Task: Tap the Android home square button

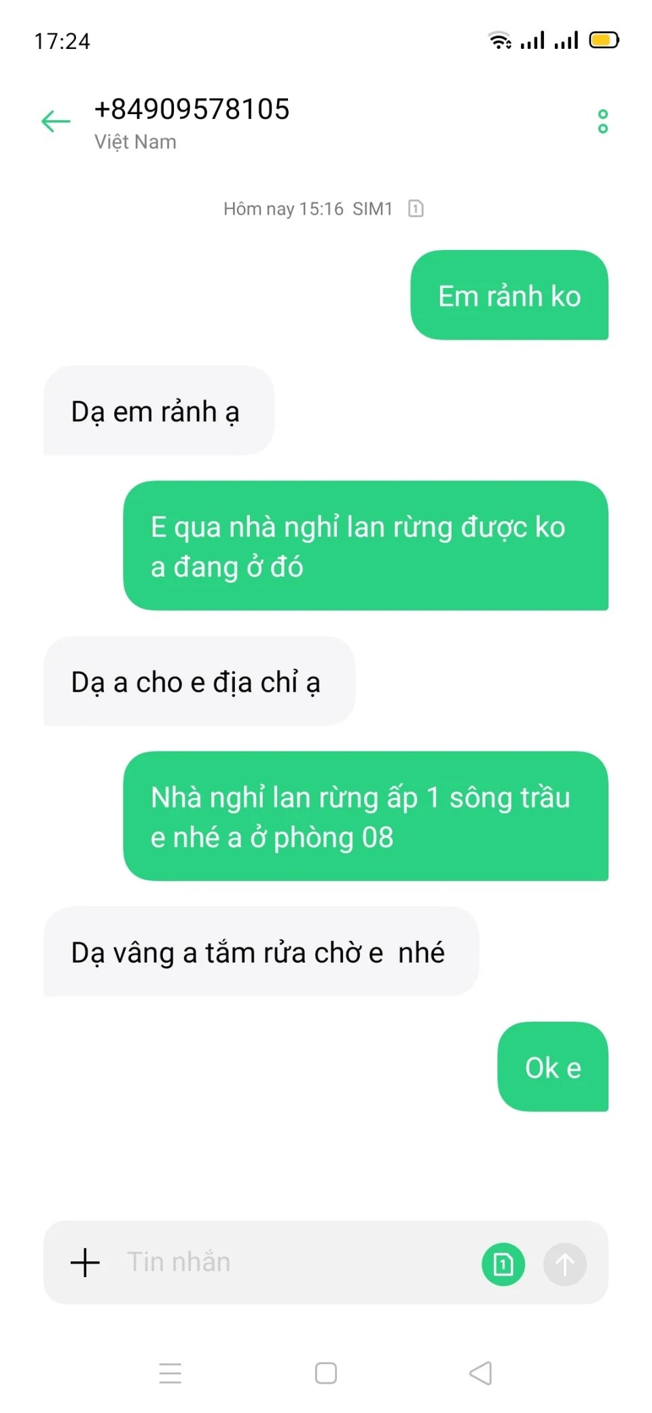Action: tap(326, 1373)
